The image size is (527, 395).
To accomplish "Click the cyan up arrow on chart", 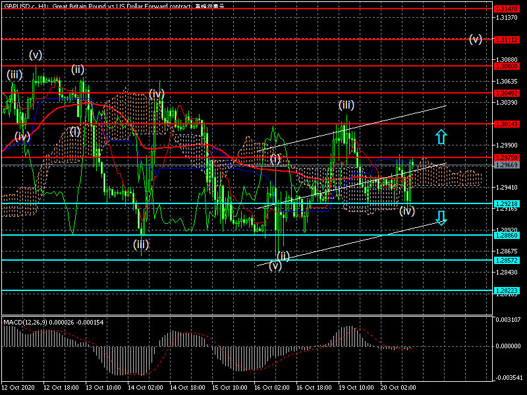I will 441,137.
